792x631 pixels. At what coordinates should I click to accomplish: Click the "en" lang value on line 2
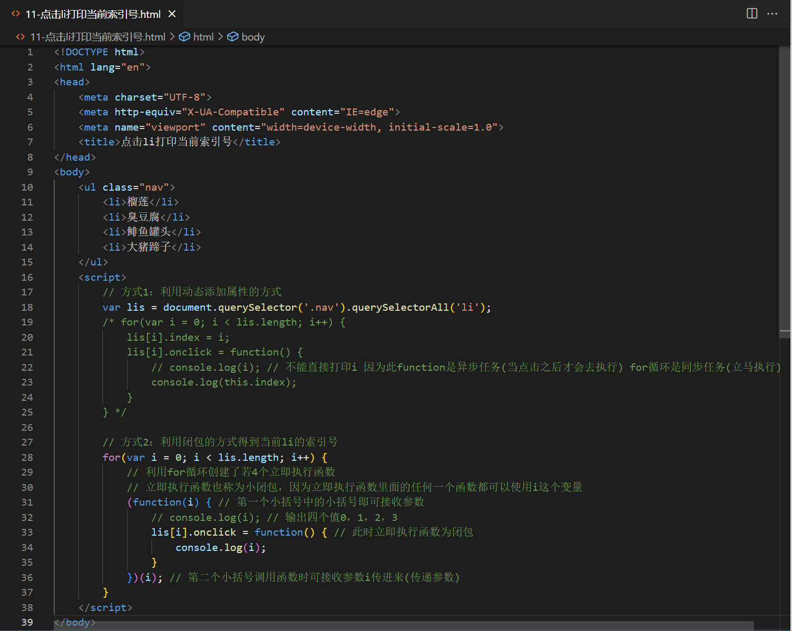(133, 67)
